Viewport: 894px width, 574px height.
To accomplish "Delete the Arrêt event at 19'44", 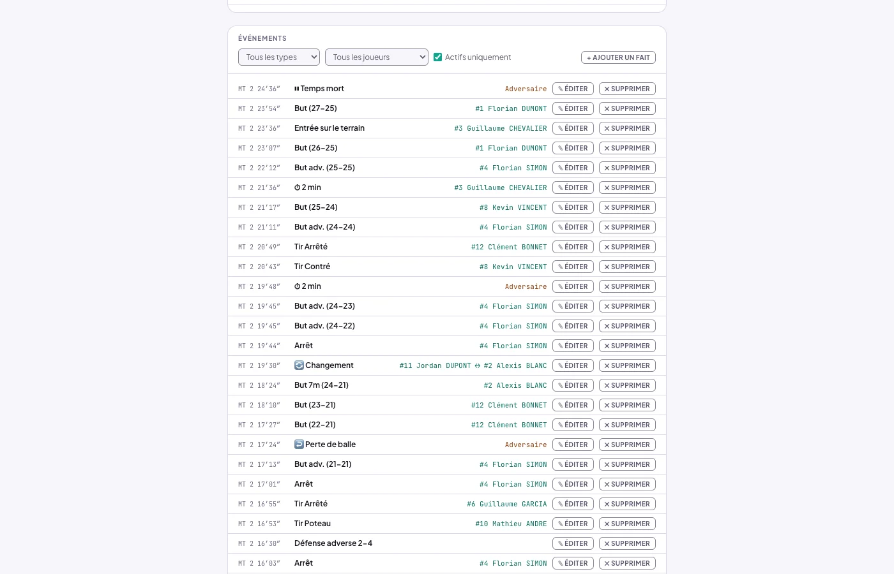I will coord(627,346).
